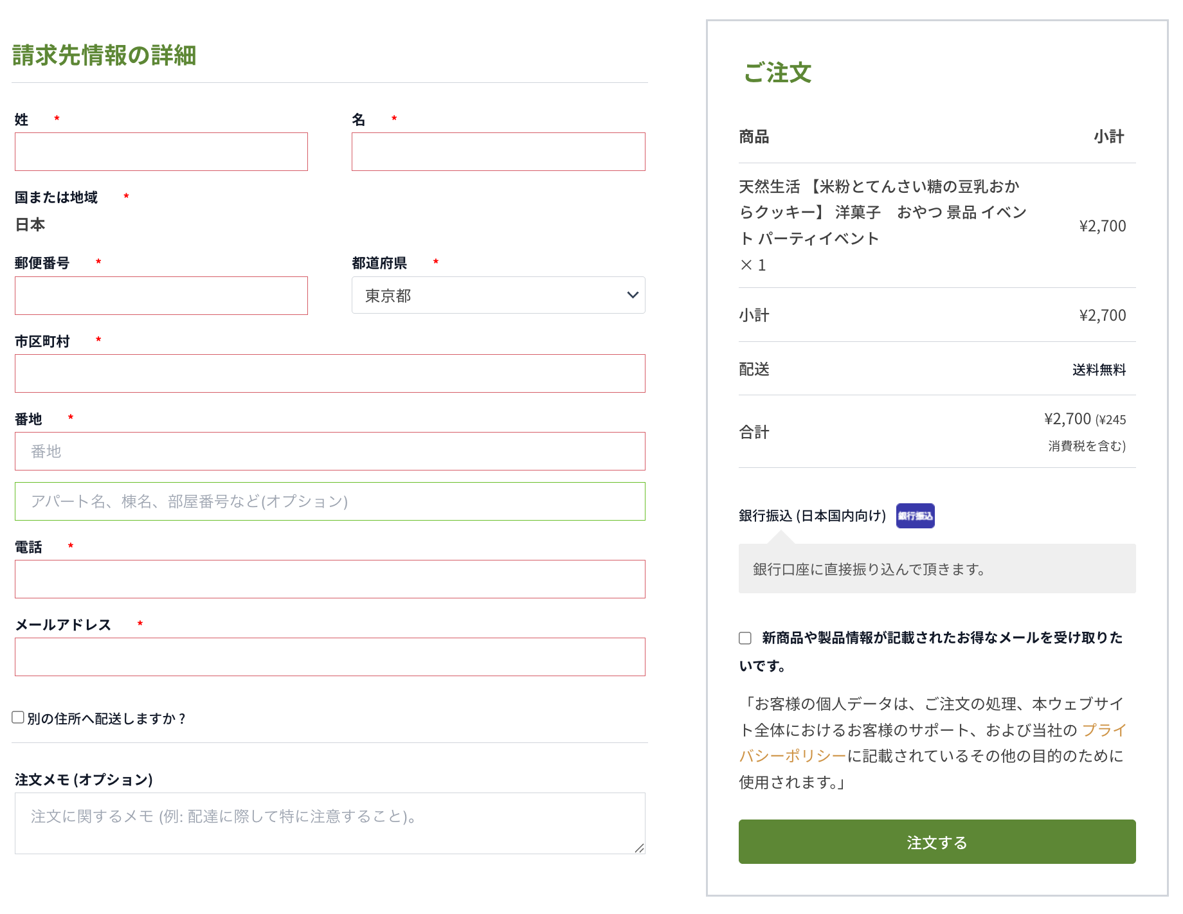This screenshot has width=1183, height=914.
Task: Click the 名 first name input field
Action: click(498, 152)
